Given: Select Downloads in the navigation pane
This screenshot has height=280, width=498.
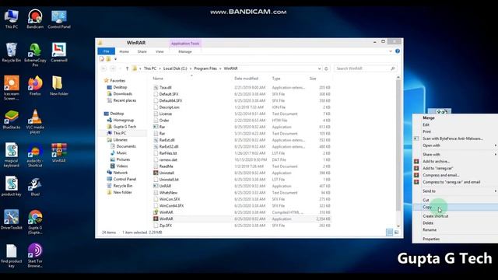Looking at the screenshot, I should [123, 93].
